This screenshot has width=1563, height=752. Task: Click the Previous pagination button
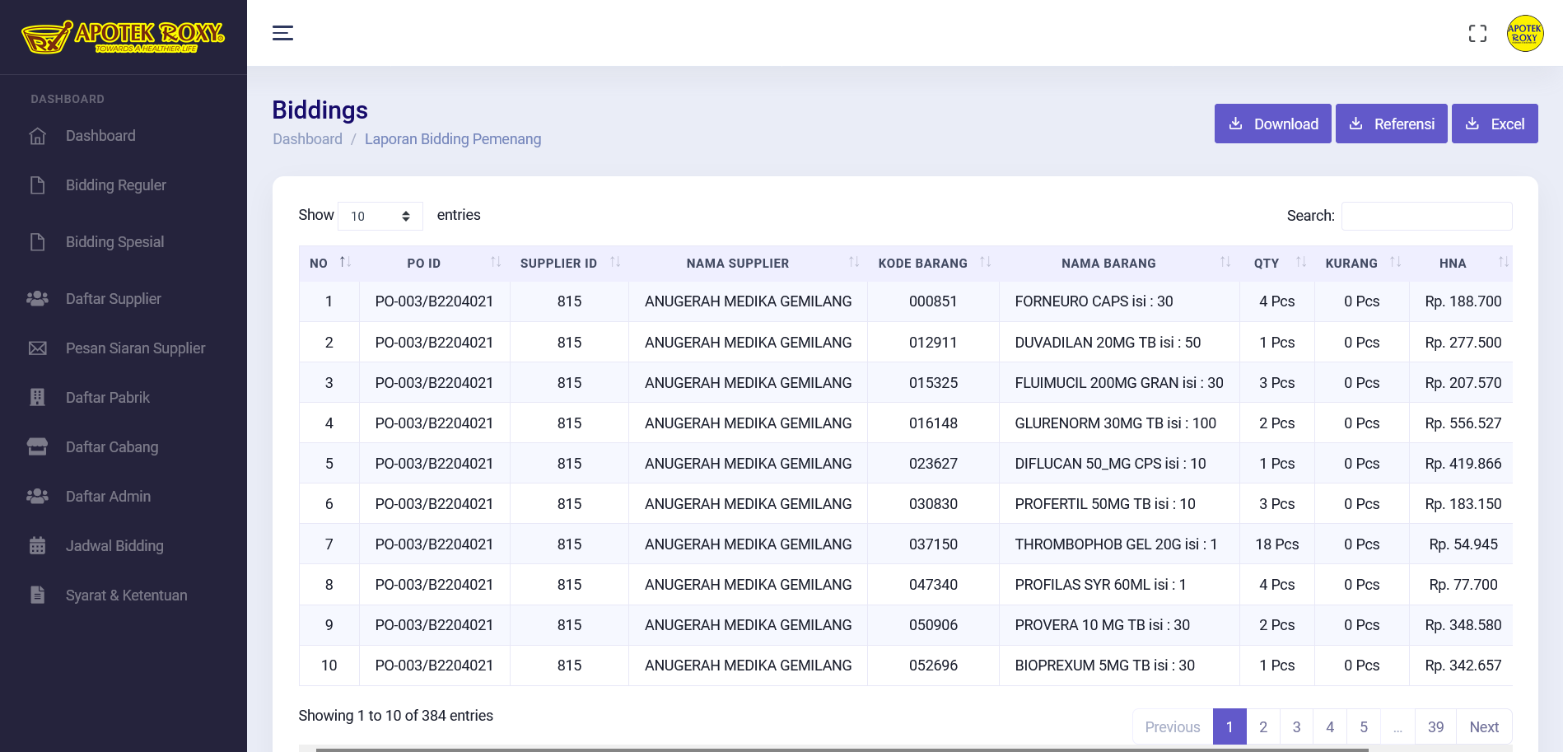(x=1173, y=727)
